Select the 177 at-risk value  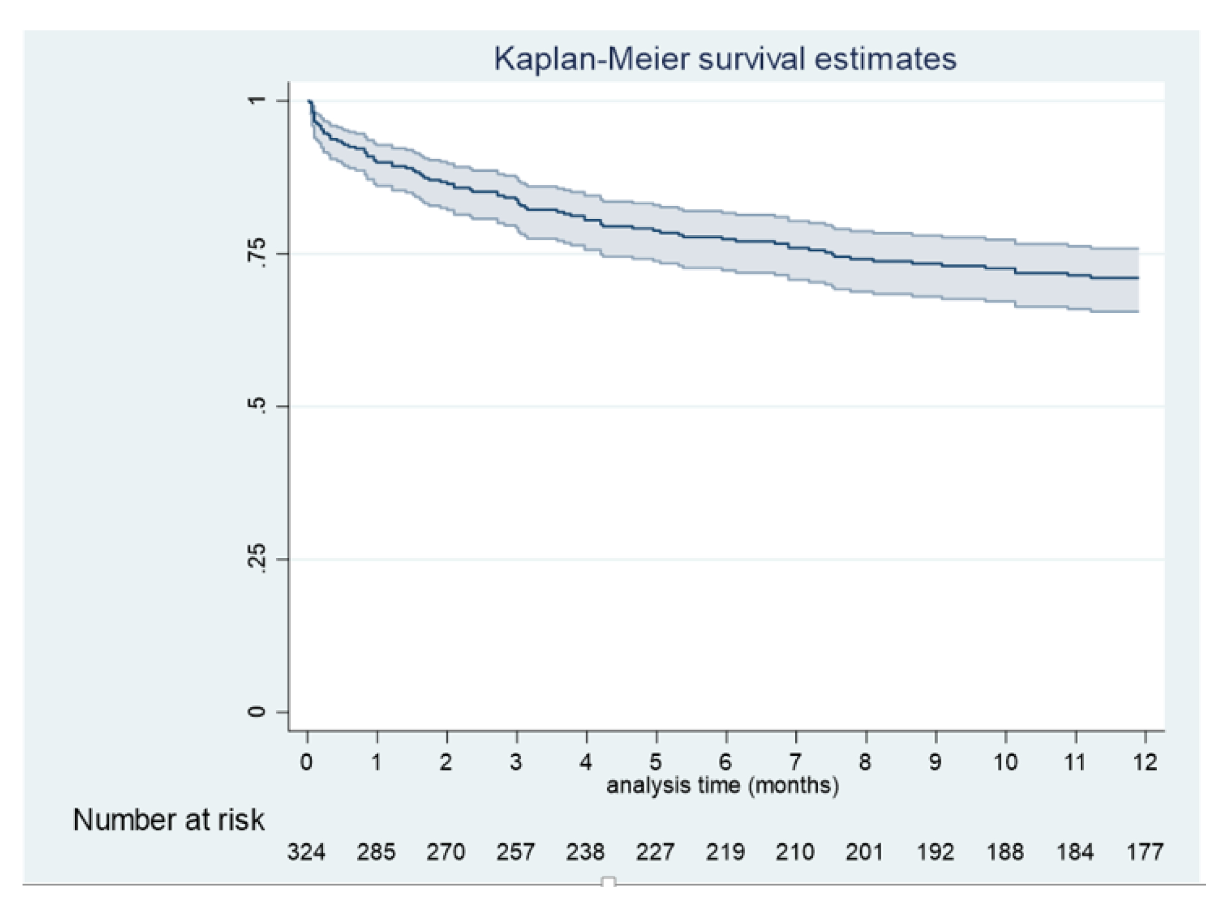1145,852
